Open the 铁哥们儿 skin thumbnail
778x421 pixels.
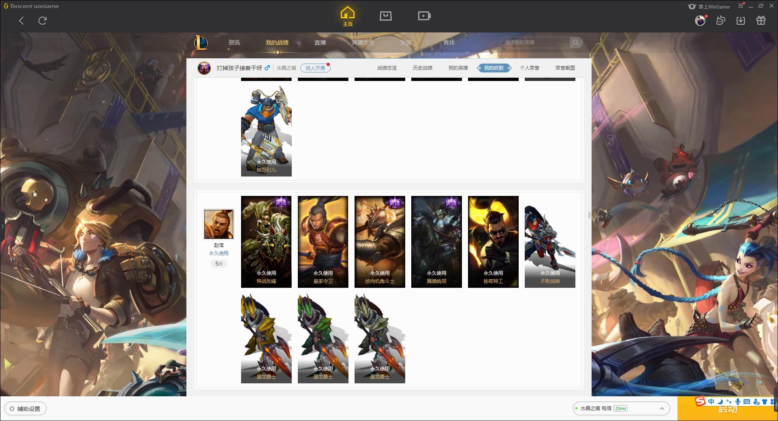(x=266, y=131)
